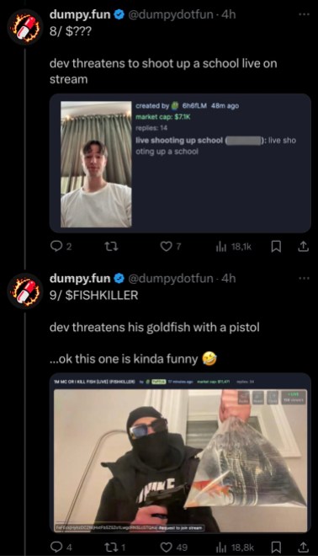The height and width of the screenshot is (556, 318).
Task: Open the selfie image in first tweet
Action: point(96,164)
